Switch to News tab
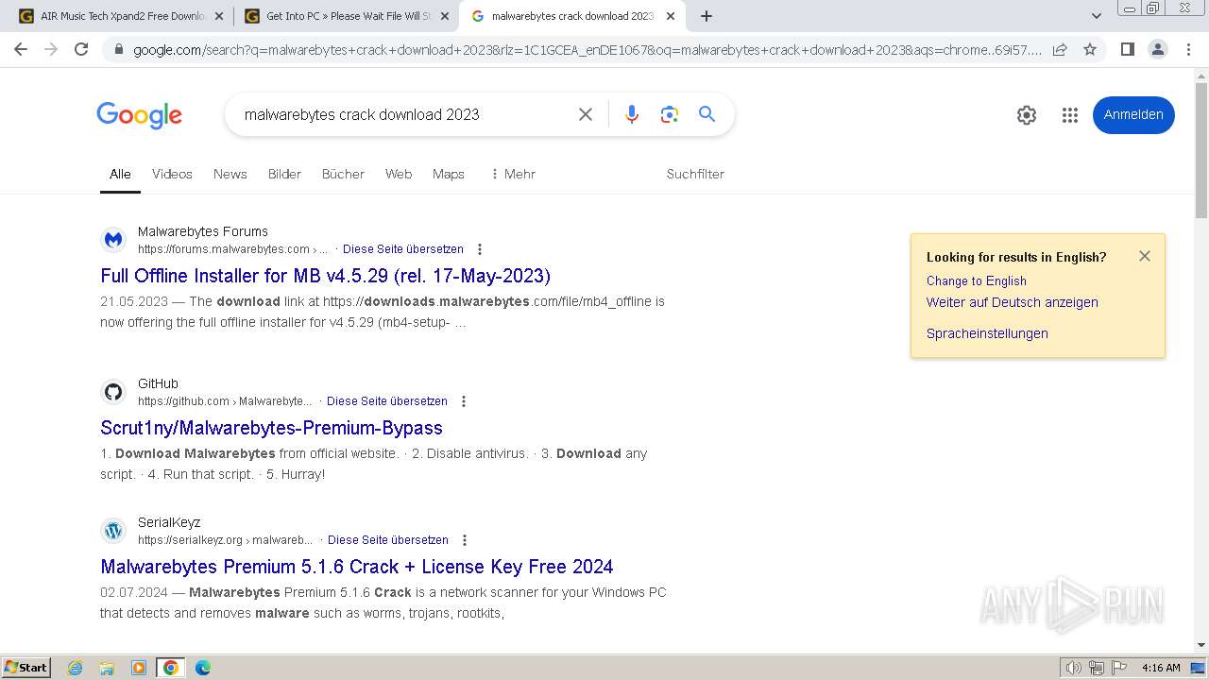The height and width of the screenshot is (680, 1209). coord(230,174)
